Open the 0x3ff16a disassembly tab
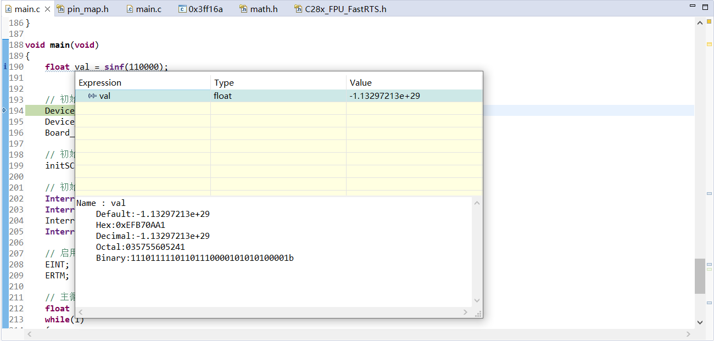Image resolution: width=714 pixels, height=341 pixels. coord(205,9)
